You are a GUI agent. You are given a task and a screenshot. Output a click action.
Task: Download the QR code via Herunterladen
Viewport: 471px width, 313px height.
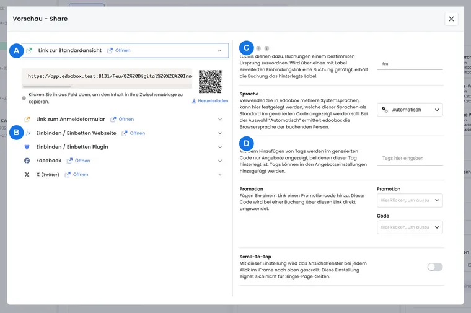[213, 100]
